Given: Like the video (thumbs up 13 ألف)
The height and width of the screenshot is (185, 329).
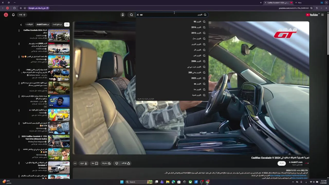Looking at the screenshot, I should pos(126,163).
